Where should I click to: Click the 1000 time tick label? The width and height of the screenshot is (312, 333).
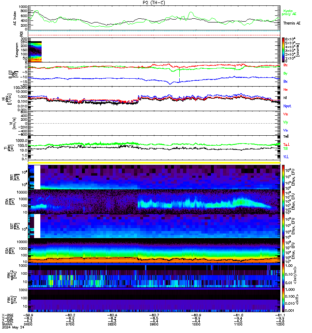pyautogui.click(x=196, y=324)
